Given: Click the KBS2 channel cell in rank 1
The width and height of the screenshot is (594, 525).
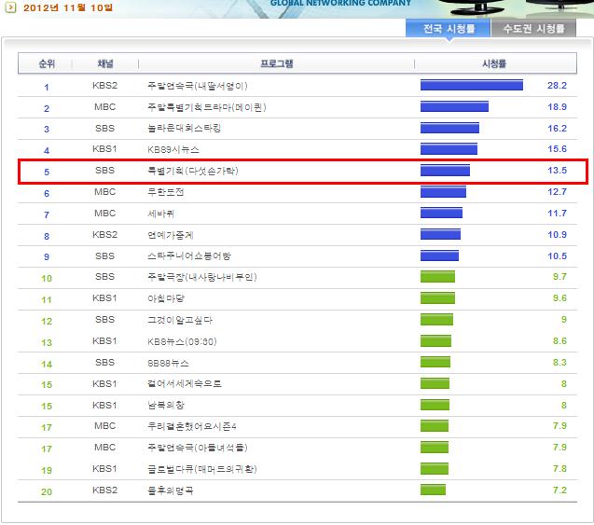Looking at the screenshot, I should click(x=105, y=85).
